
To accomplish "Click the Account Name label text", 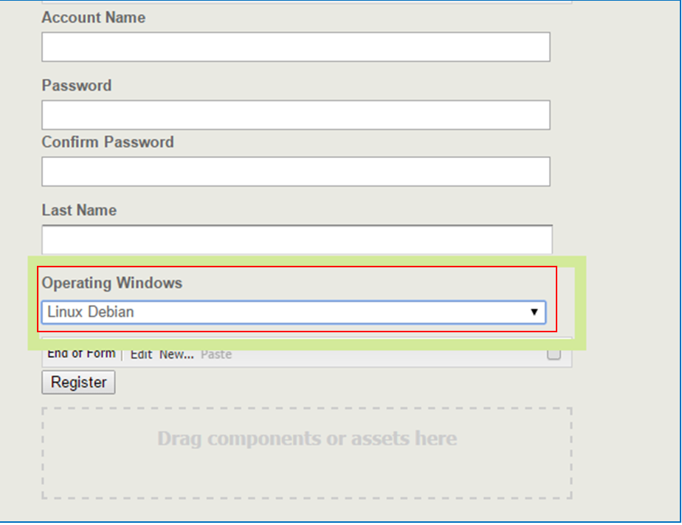I will 93,18.
